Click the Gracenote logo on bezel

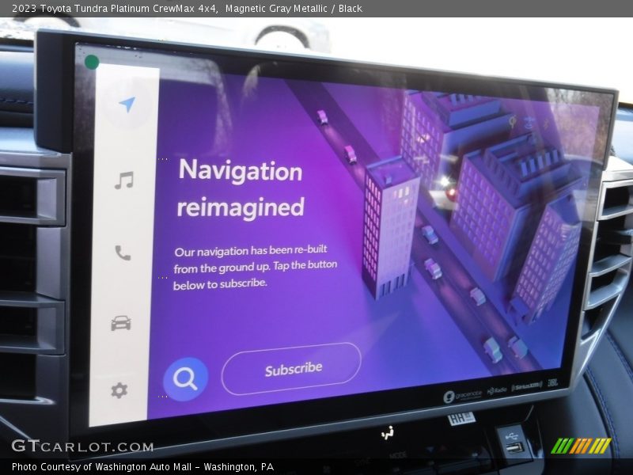pos(463,395)
